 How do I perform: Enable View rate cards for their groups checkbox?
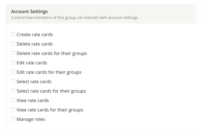13,110
